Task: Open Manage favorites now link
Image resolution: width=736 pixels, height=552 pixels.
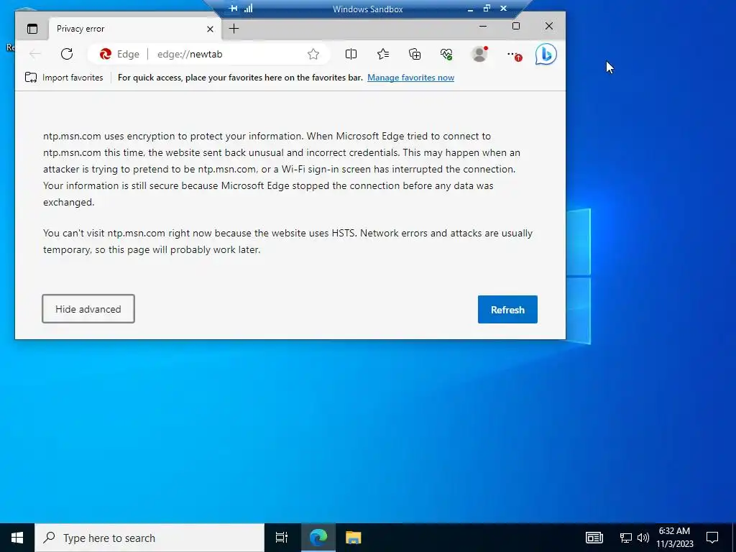Action: 410,78
